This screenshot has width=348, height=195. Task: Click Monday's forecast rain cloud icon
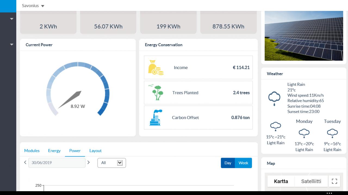304,133
